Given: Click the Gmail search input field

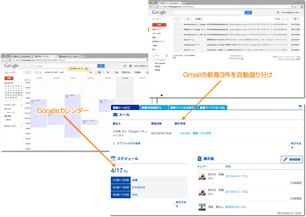Looking at the screenshot, I should pyautogui.click(x=208, y=12).
